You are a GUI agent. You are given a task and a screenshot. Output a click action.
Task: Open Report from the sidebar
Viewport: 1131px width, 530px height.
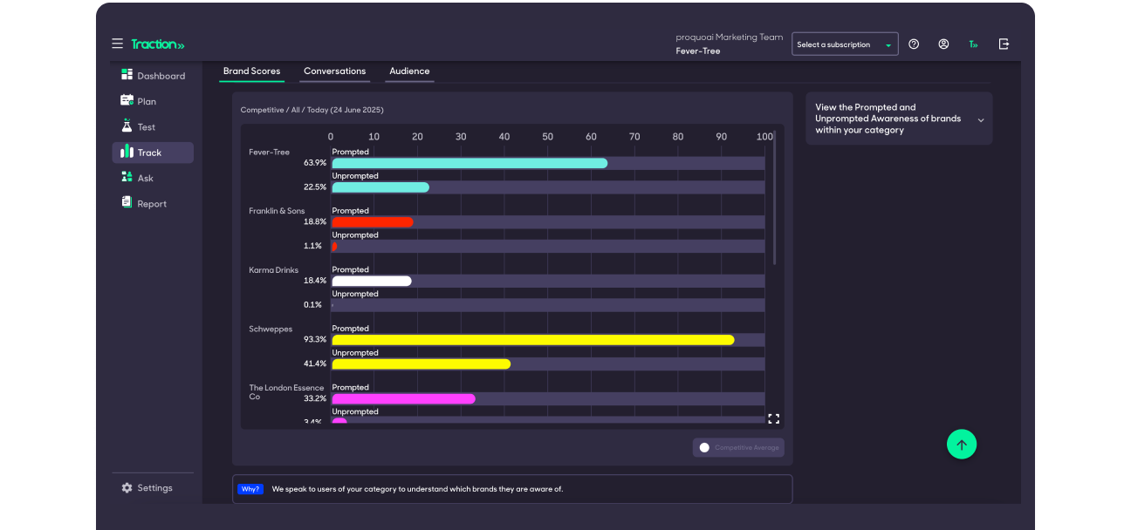click(153, 203)
